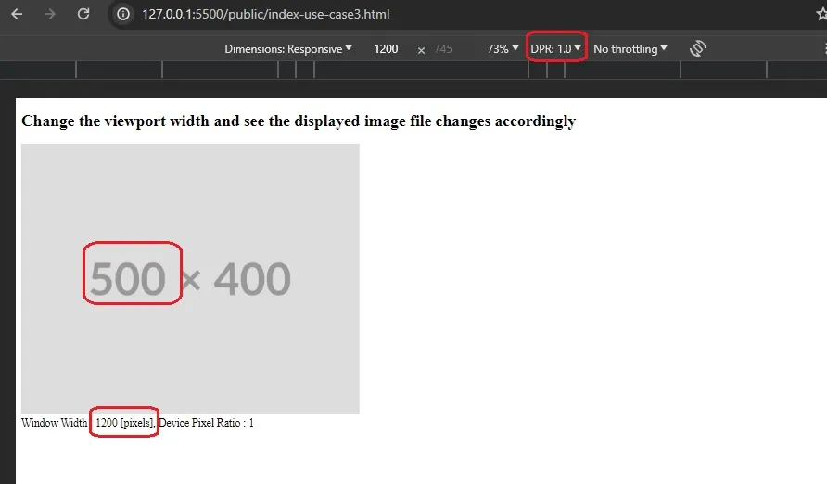Image resolution: width=827 pixels, height=484 pixels.
Task: Click the browser forward arrow
Action: tap(50, 15)
